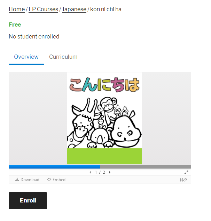211x221 pixels.
Task: Switch to the Curriculum tab
Action: (63, 57)
